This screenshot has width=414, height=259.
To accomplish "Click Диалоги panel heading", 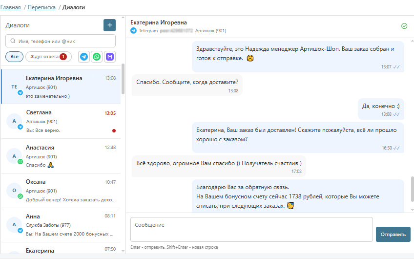I will 18,25.
